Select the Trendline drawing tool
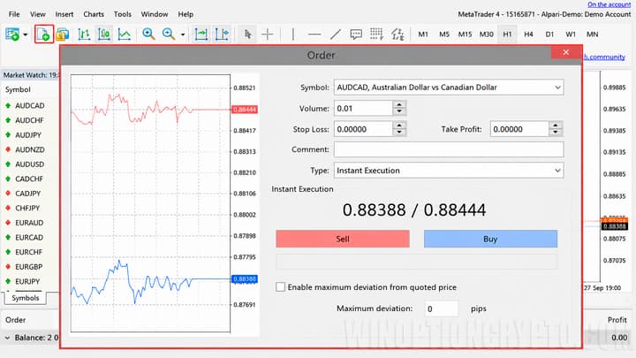Image resolution: width=636 pixels, height=358 pixels. [336, 34]
